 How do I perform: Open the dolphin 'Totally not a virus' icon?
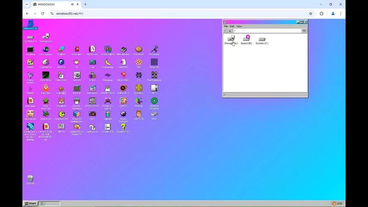click(30, 132)
